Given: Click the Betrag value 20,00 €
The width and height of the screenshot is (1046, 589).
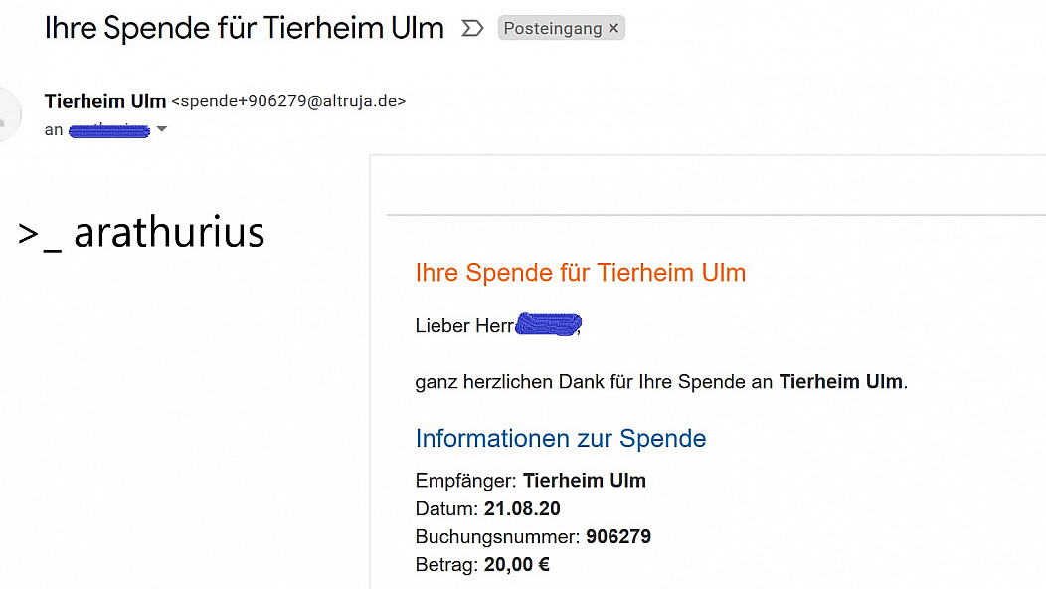Looking at the screenshot, I should click(517, 565).
